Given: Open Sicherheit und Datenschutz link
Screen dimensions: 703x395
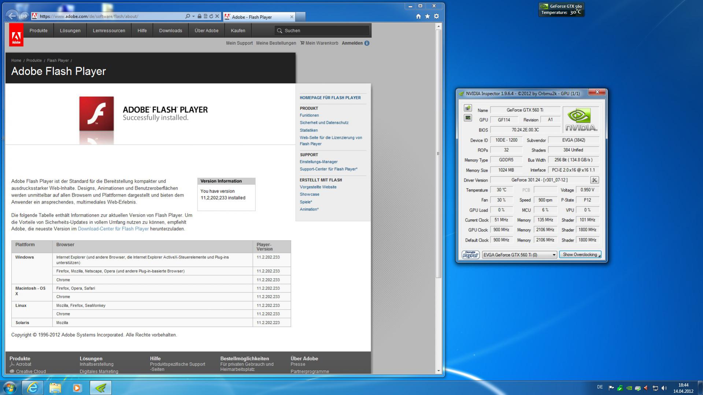Looking at the screenshot, I should point(324,123).
